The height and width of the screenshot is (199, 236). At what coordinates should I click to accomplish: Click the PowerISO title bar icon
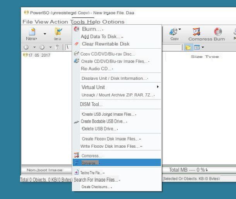pyautogui.click(x=26, y=12)
